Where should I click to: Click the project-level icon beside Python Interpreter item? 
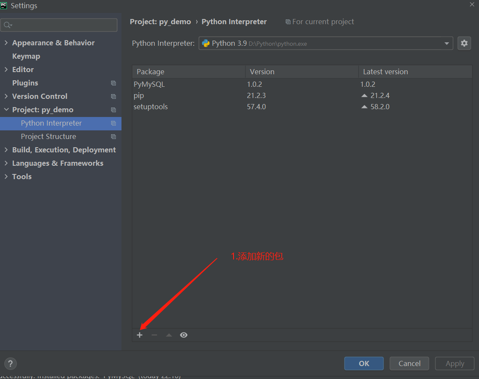(x=113, y=123)
